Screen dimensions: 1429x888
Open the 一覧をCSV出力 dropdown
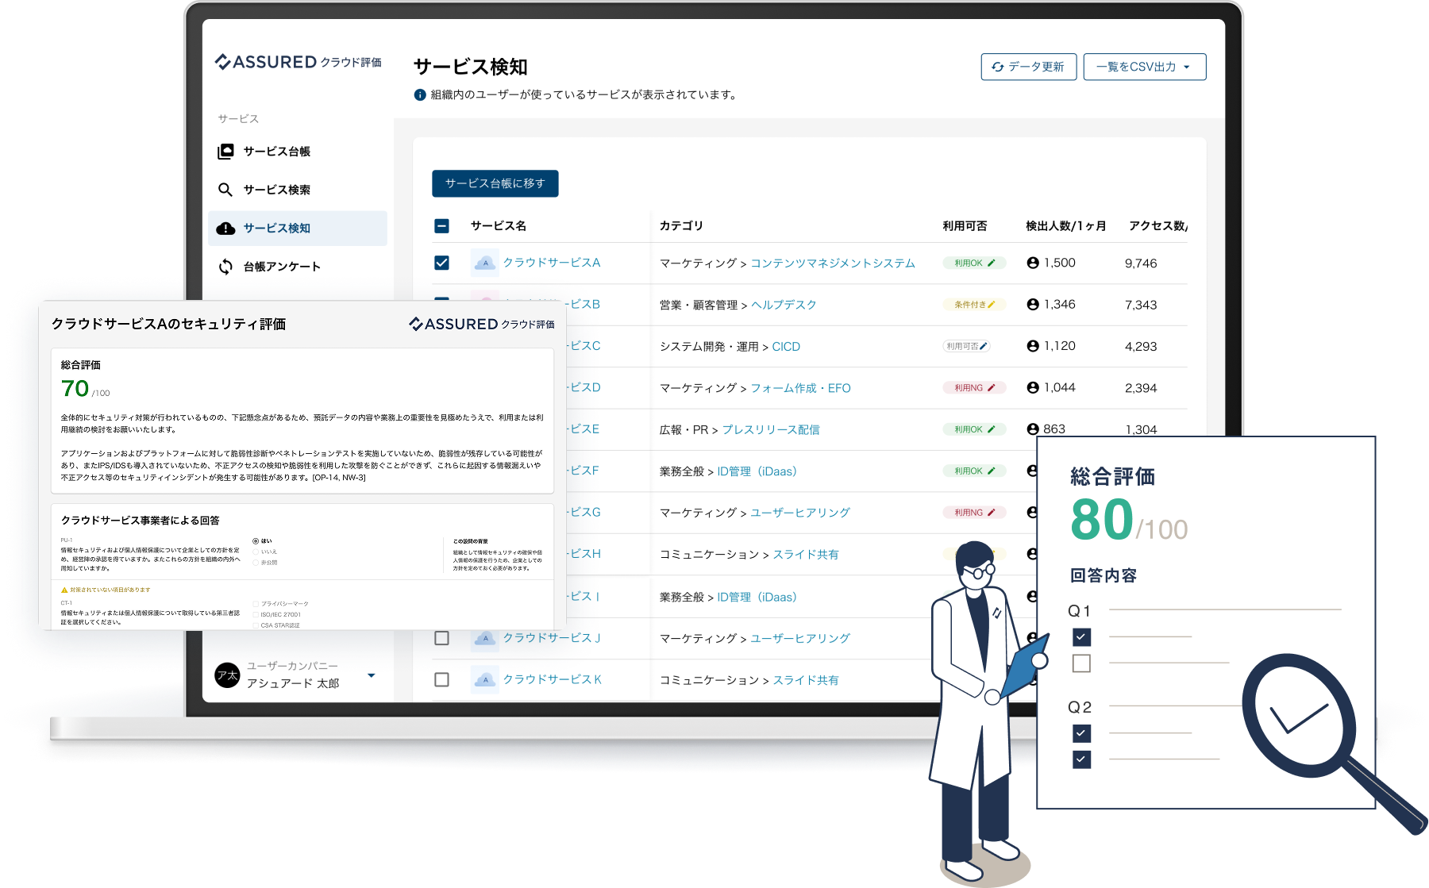click(x=1144, y=67)
